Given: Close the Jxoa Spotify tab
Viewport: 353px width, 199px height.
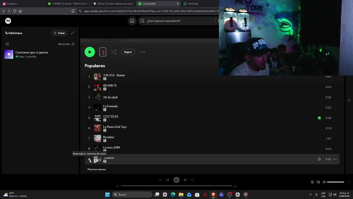Looking at the screenshot, I should pos(178,4).
